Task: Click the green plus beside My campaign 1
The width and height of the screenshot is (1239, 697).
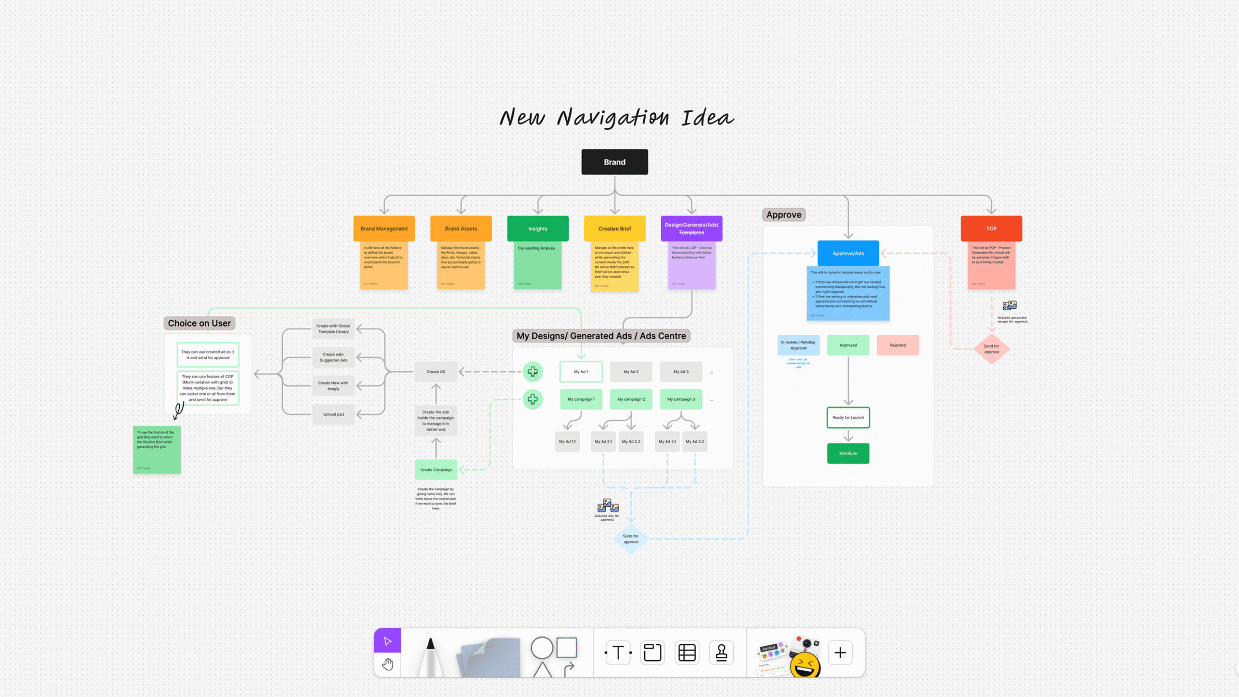Action: pyautogui.click(x=532, y=399)
